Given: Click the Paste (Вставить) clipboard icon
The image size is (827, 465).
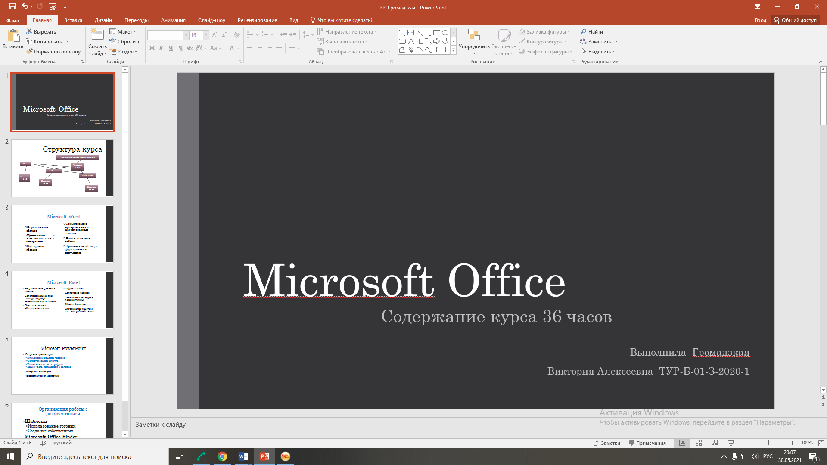Looking at the screenshot, I should coord(13,36).
